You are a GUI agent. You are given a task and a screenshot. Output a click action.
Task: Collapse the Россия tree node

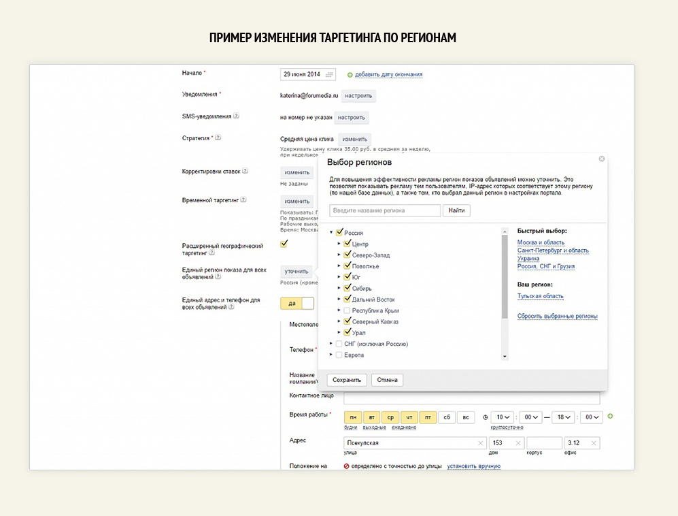point(331,232)
